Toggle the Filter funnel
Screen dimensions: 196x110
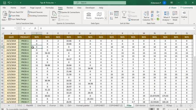point(124,15)
